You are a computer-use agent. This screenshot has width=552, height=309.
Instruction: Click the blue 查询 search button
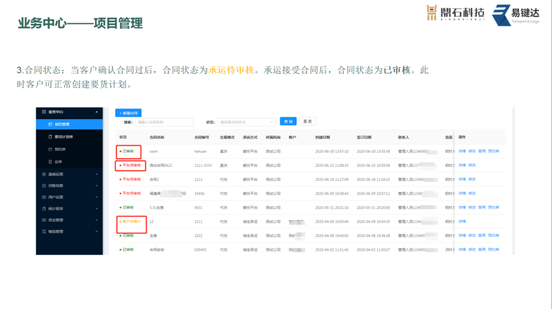click(288, 122)
